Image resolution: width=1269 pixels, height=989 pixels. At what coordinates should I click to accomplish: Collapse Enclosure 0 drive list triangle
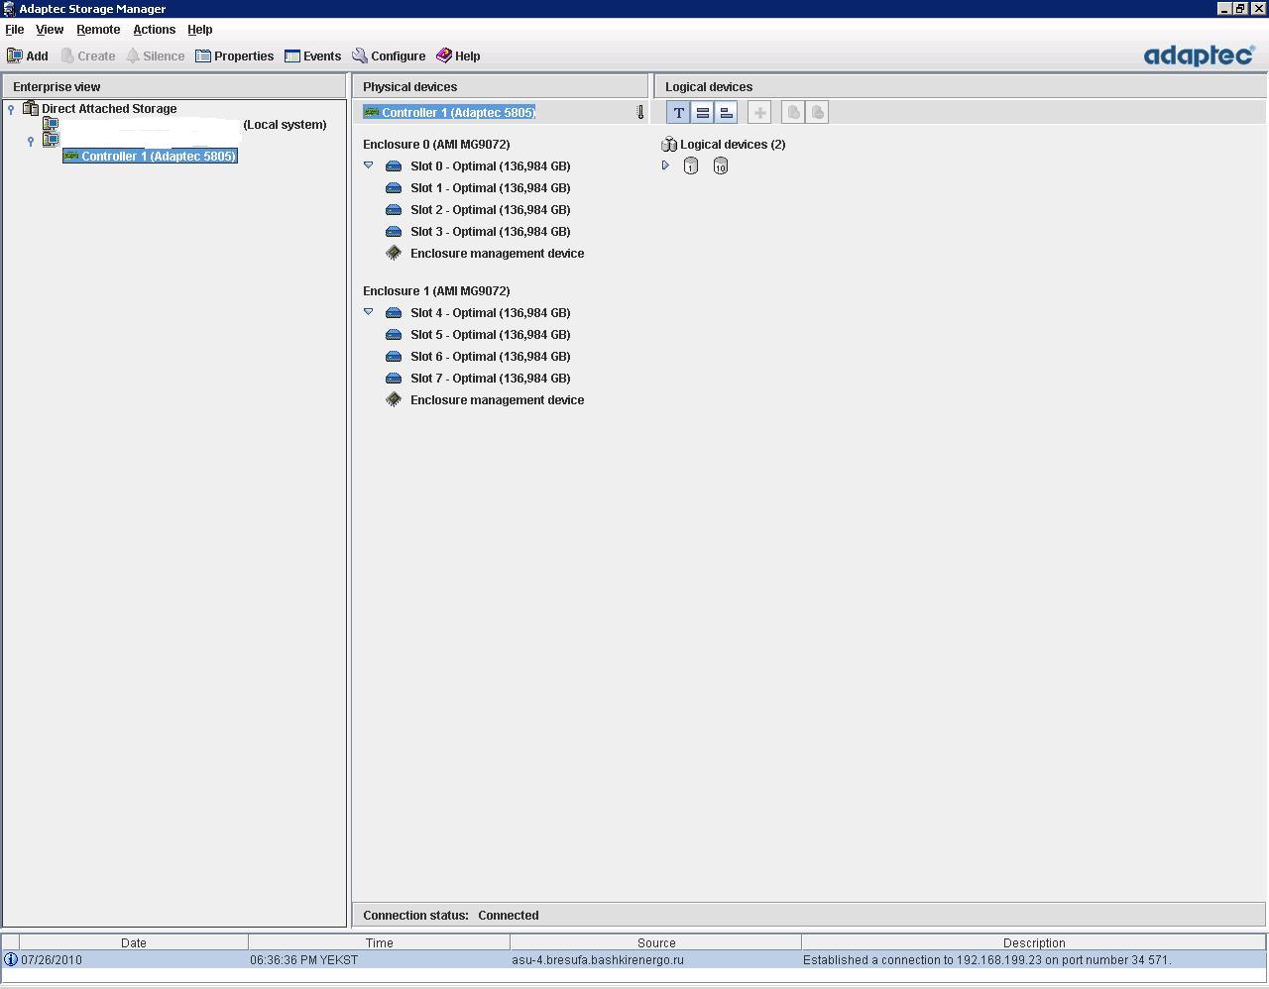click(369, 165)
